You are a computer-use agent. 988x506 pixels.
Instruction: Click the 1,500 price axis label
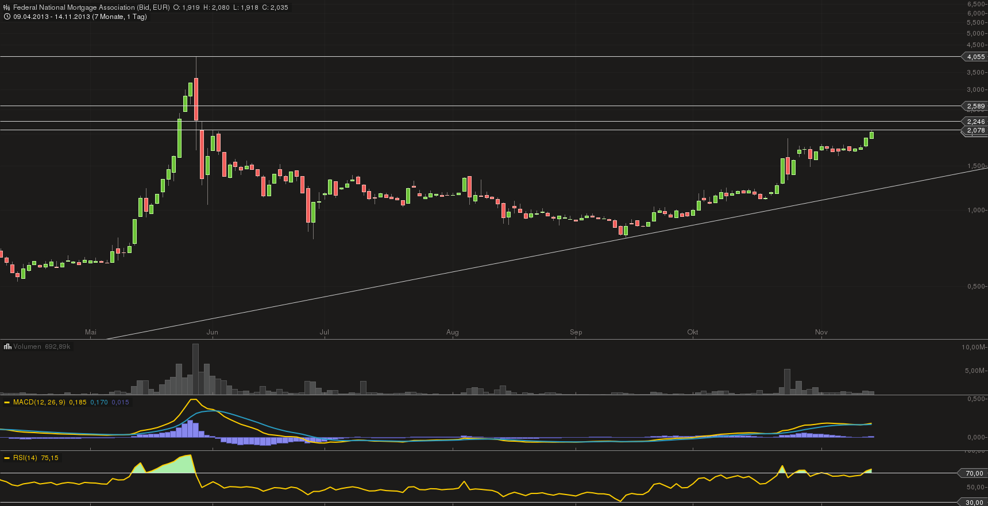[975, 166]
